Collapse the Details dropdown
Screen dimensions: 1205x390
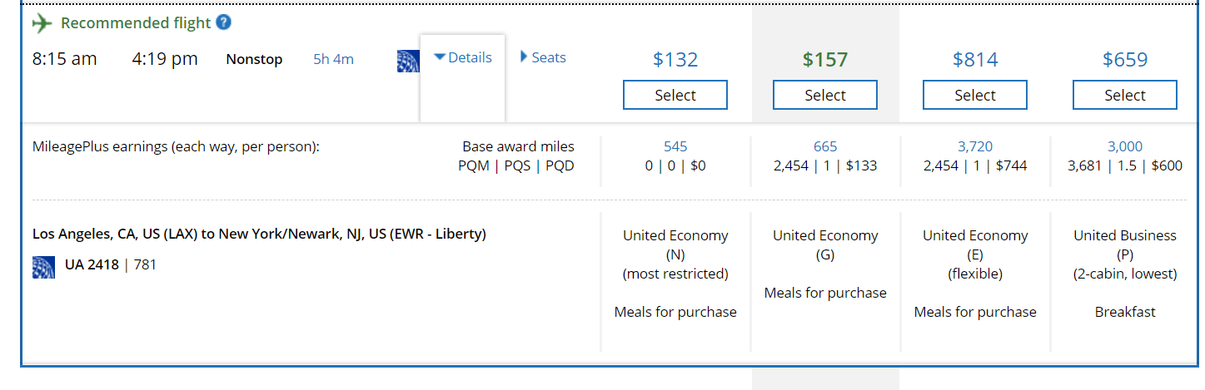[463, 58]
